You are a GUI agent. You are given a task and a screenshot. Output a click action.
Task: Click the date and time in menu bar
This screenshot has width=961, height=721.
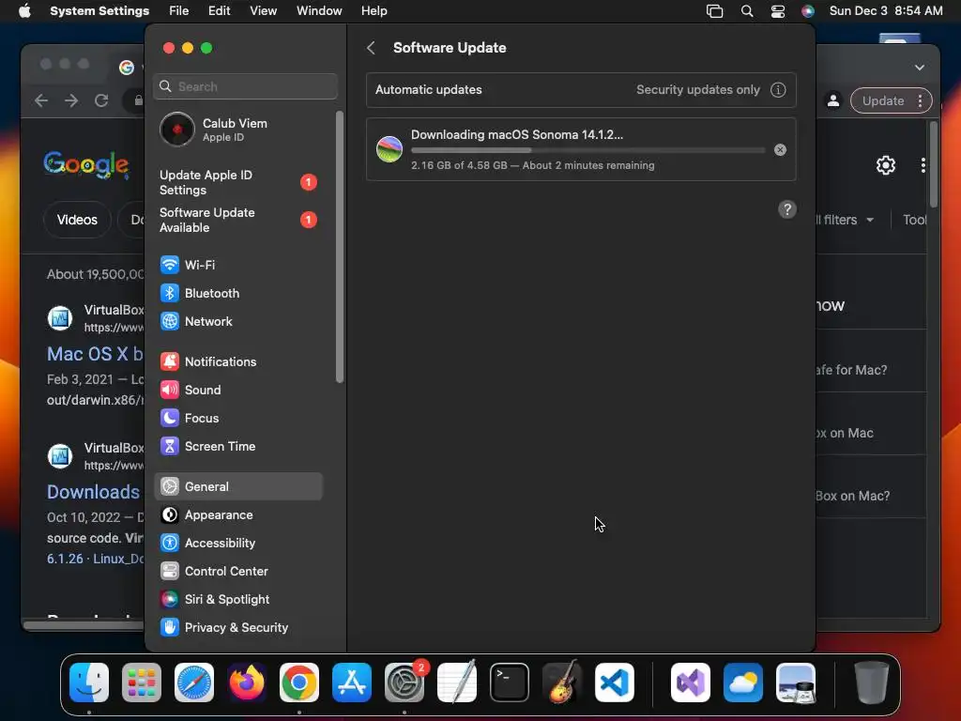pos(886,11)
